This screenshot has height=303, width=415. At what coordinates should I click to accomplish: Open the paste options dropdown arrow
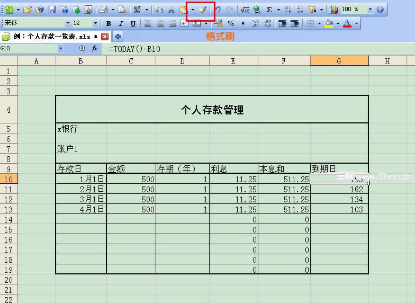[x=193, y=10]
